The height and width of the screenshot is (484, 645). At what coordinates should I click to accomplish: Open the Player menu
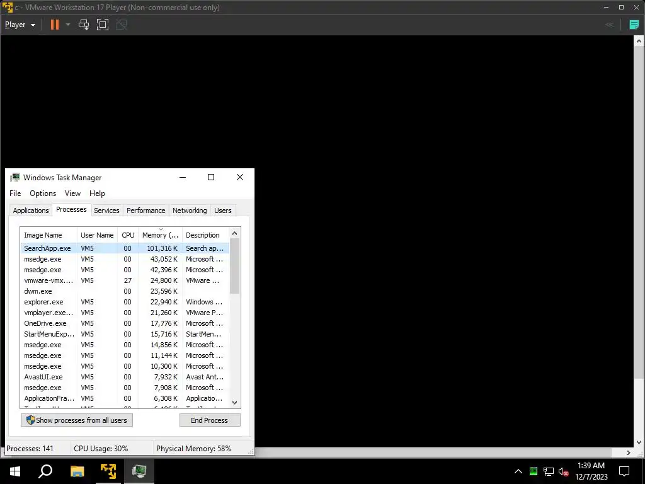[x=20, y=25]
